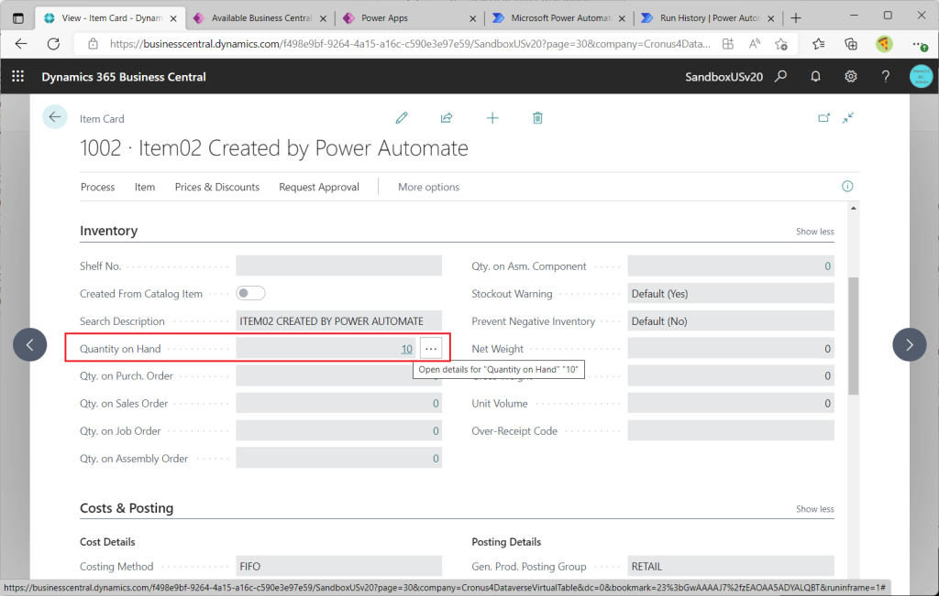The image size is (939, 596).
Task: Click the plus icon to create new item
Action: (x=492, y=118)
